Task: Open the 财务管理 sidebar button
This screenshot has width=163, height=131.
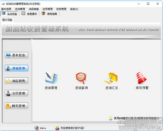Action: [17, 106]
